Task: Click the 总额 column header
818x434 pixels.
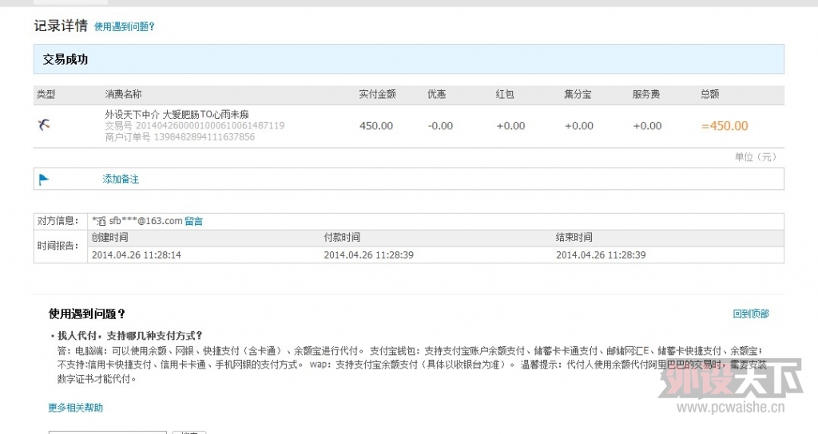Action: pos(710,94)
